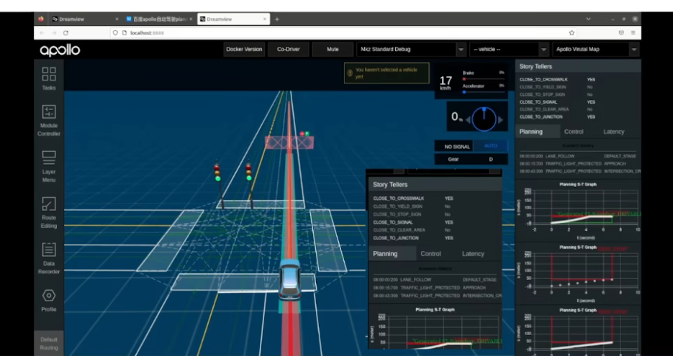673x356 pixels.
Task: Open the vehicle selection dropdown
Action: click(x=509, y=50)
